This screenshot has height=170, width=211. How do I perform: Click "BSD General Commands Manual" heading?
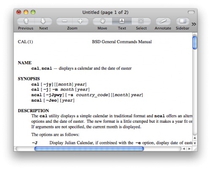(x=122, y=42)
